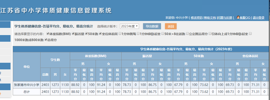This screenshot has width=270, height=100.
Task: Open the 修改密码 link
Action: 197,18
